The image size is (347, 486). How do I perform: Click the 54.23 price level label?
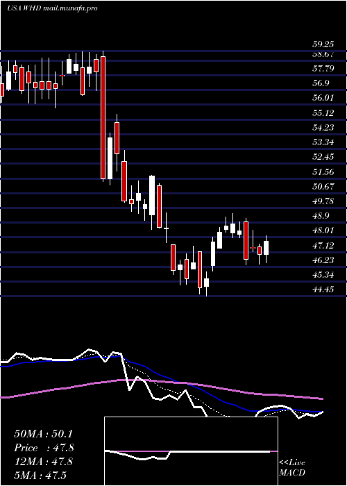(323, 127)
